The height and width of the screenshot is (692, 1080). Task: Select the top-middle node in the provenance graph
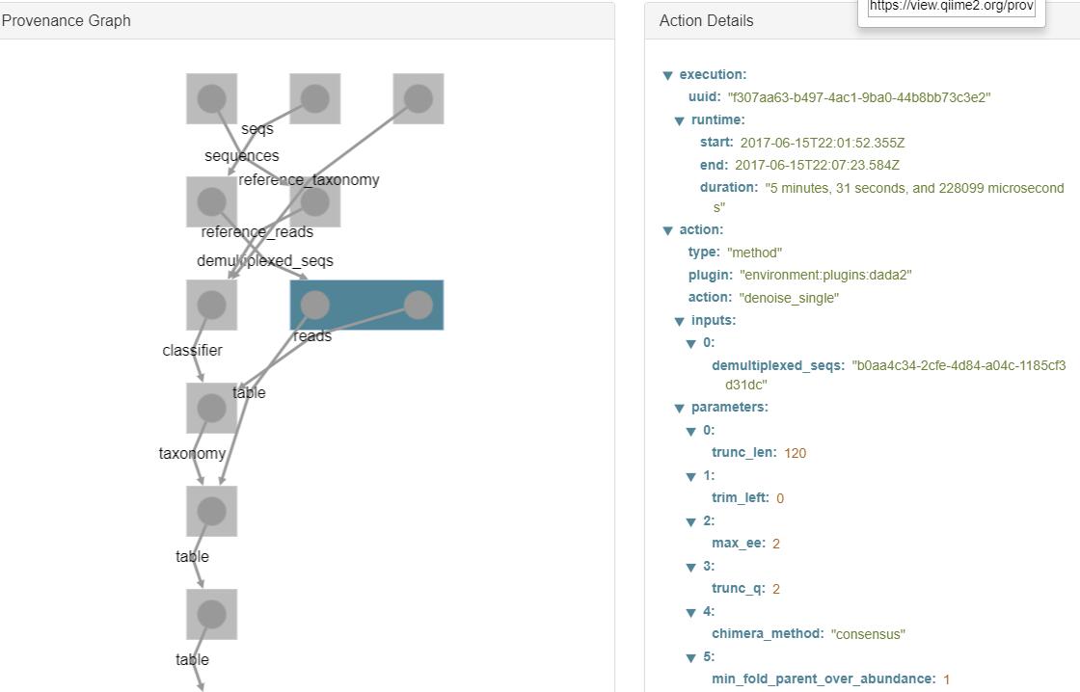point(315,98)
